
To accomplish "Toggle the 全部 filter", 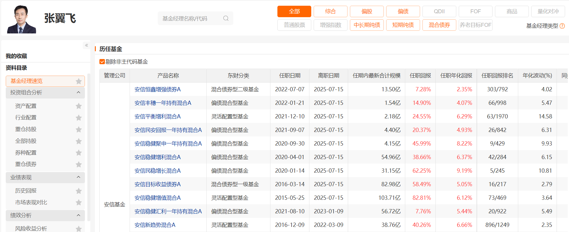I will tap(294, 11).
